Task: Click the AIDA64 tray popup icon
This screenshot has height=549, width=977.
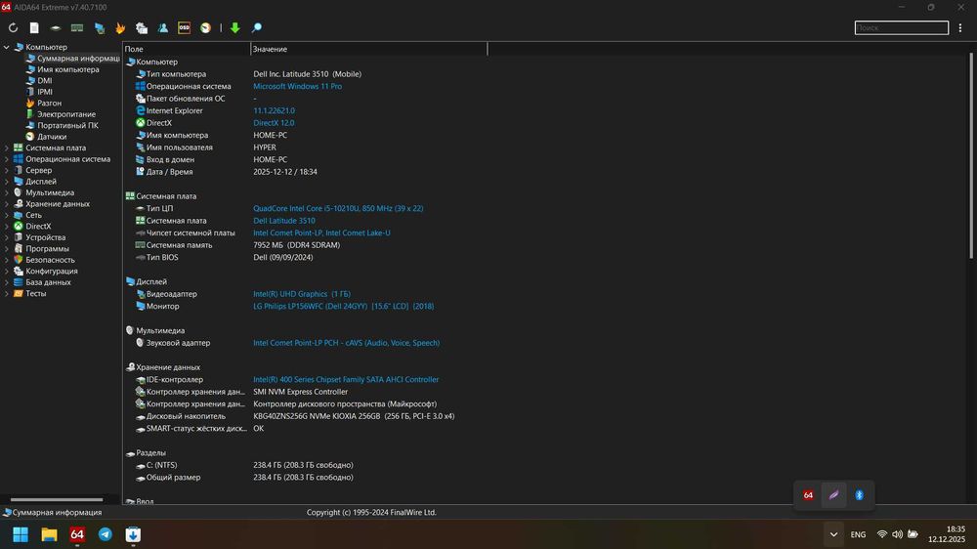Action: pos(808,495)
